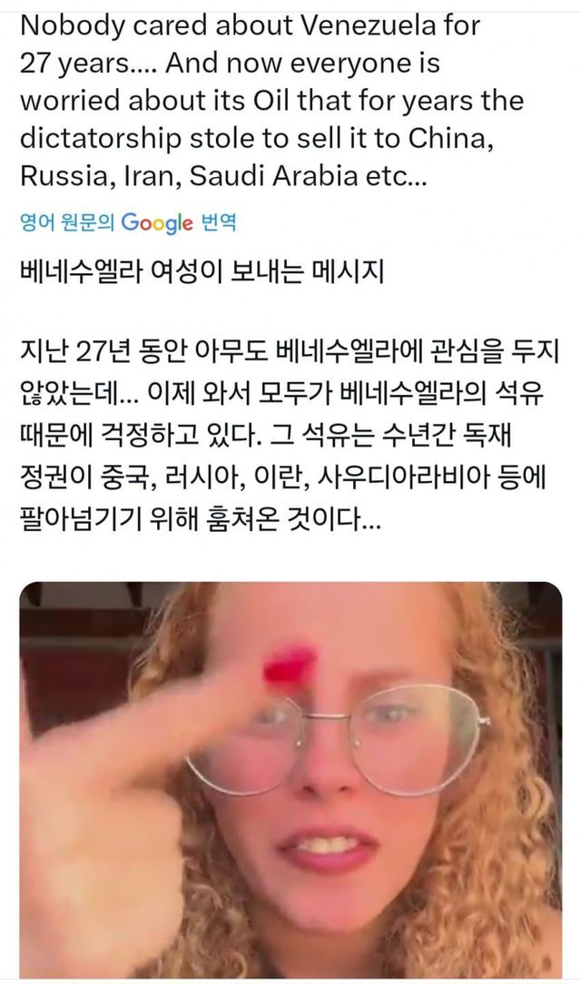This screenshot has height=984, width=581.
Task: Click the '영어 원문의' text before the Google logo
Action: [x=68, y=222]
